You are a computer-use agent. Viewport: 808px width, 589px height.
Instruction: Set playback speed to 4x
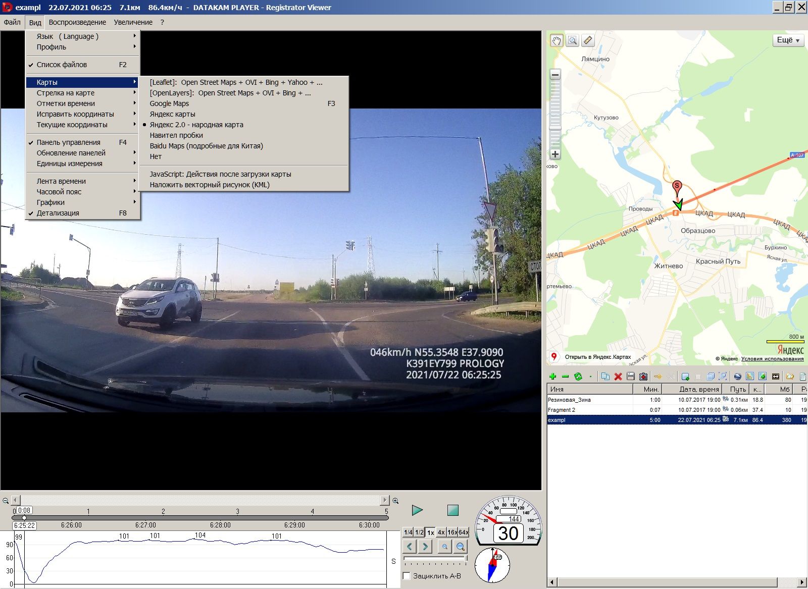tap(441, 532)
